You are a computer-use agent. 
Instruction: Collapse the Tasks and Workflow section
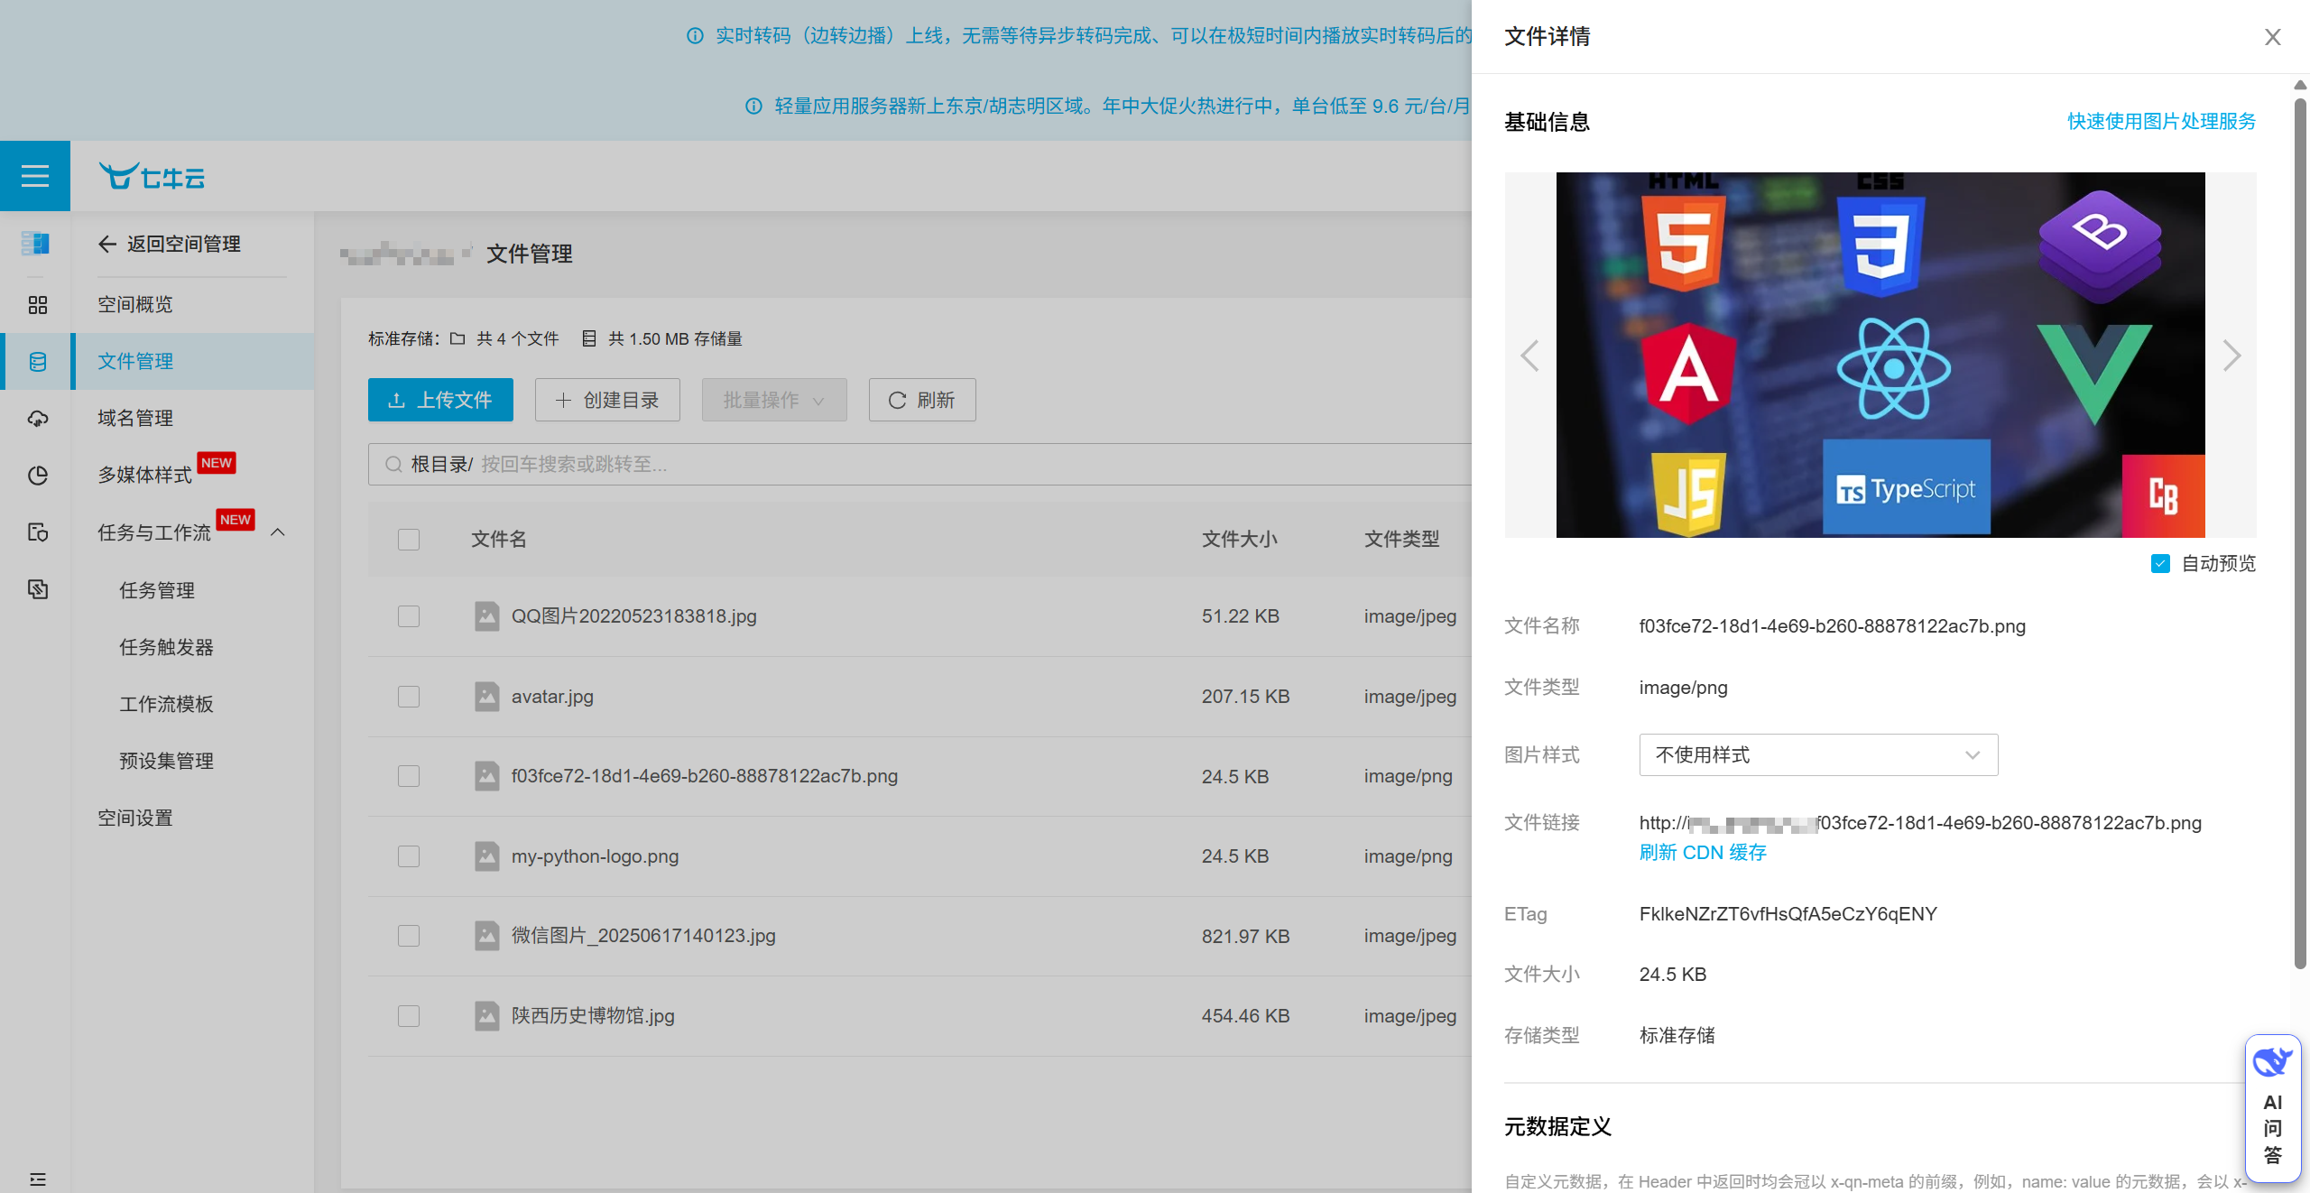pyautogui.click(x=278, y=532)
